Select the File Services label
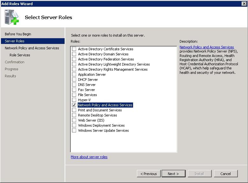The height and width of the screenshot is (183, 248). [x=87, y=95]
